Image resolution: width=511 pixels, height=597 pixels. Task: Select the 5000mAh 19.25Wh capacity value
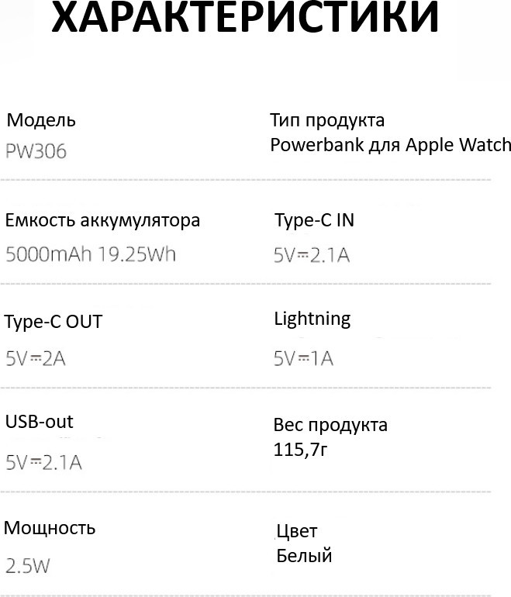point(91,254)
